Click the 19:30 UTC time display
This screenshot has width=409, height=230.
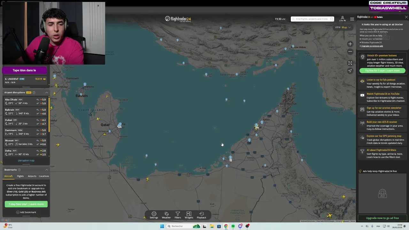pyautogui.click(x=280, y=19)
